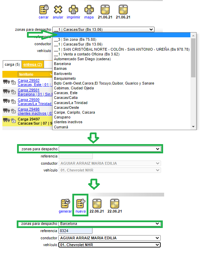202x254 pixels.
Task: Open first 22.06.21 calendar icon
Action: (x=97, y=204)
